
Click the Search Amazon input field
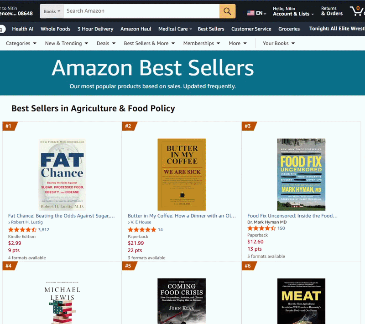(x=141, y=11)
